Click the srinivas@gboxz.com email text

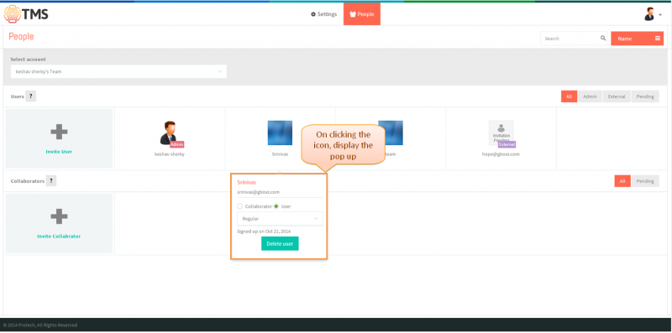pyautogui.click(x=259, y=192)
